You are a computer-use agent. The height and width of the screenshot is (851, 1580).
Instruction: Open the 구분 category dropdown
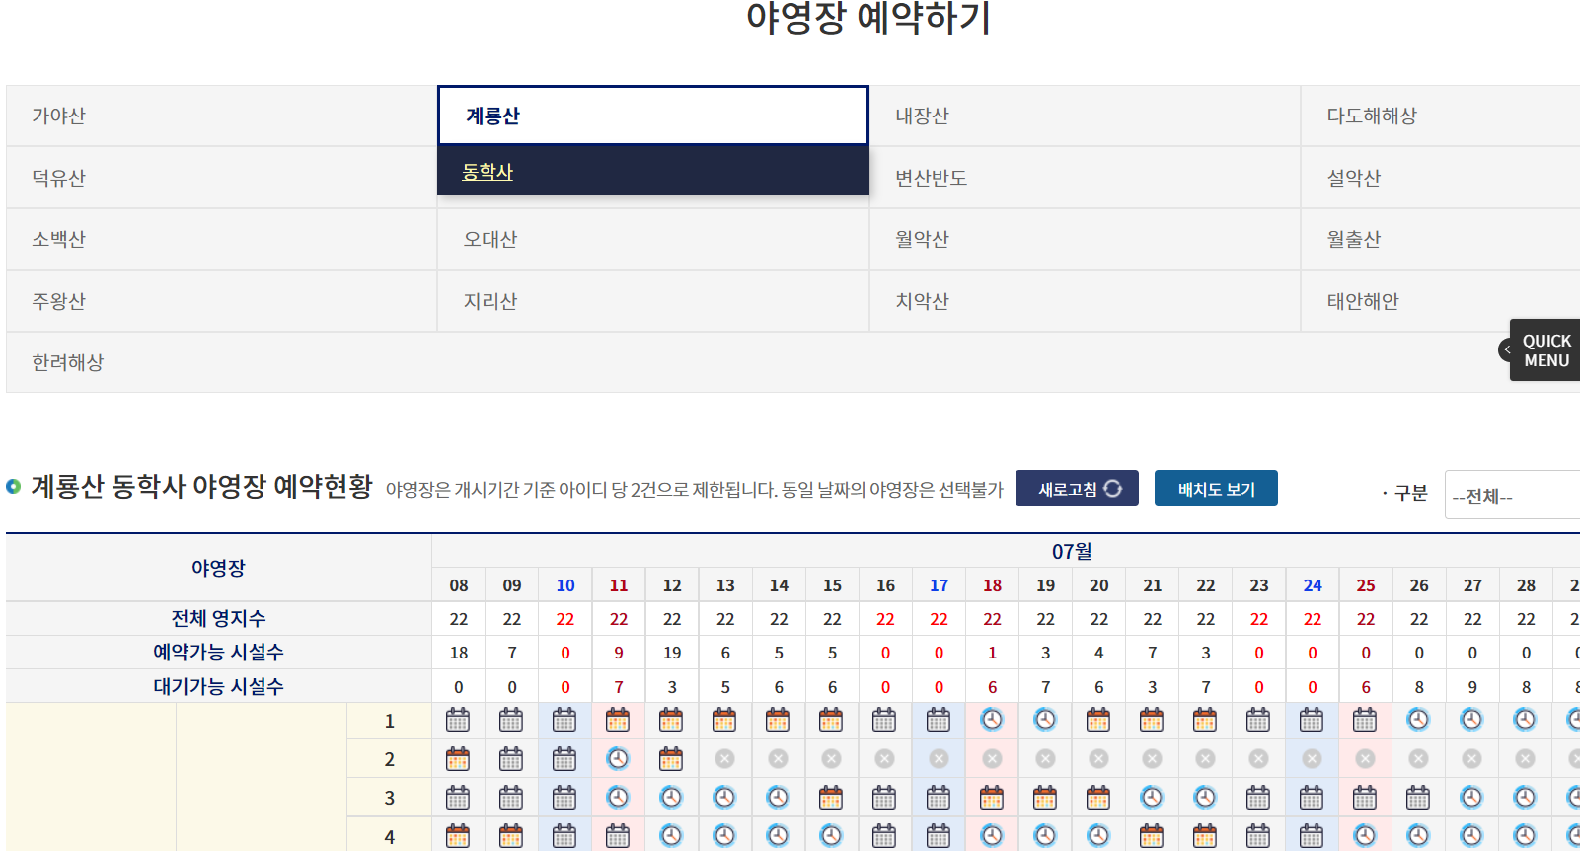1512,495
